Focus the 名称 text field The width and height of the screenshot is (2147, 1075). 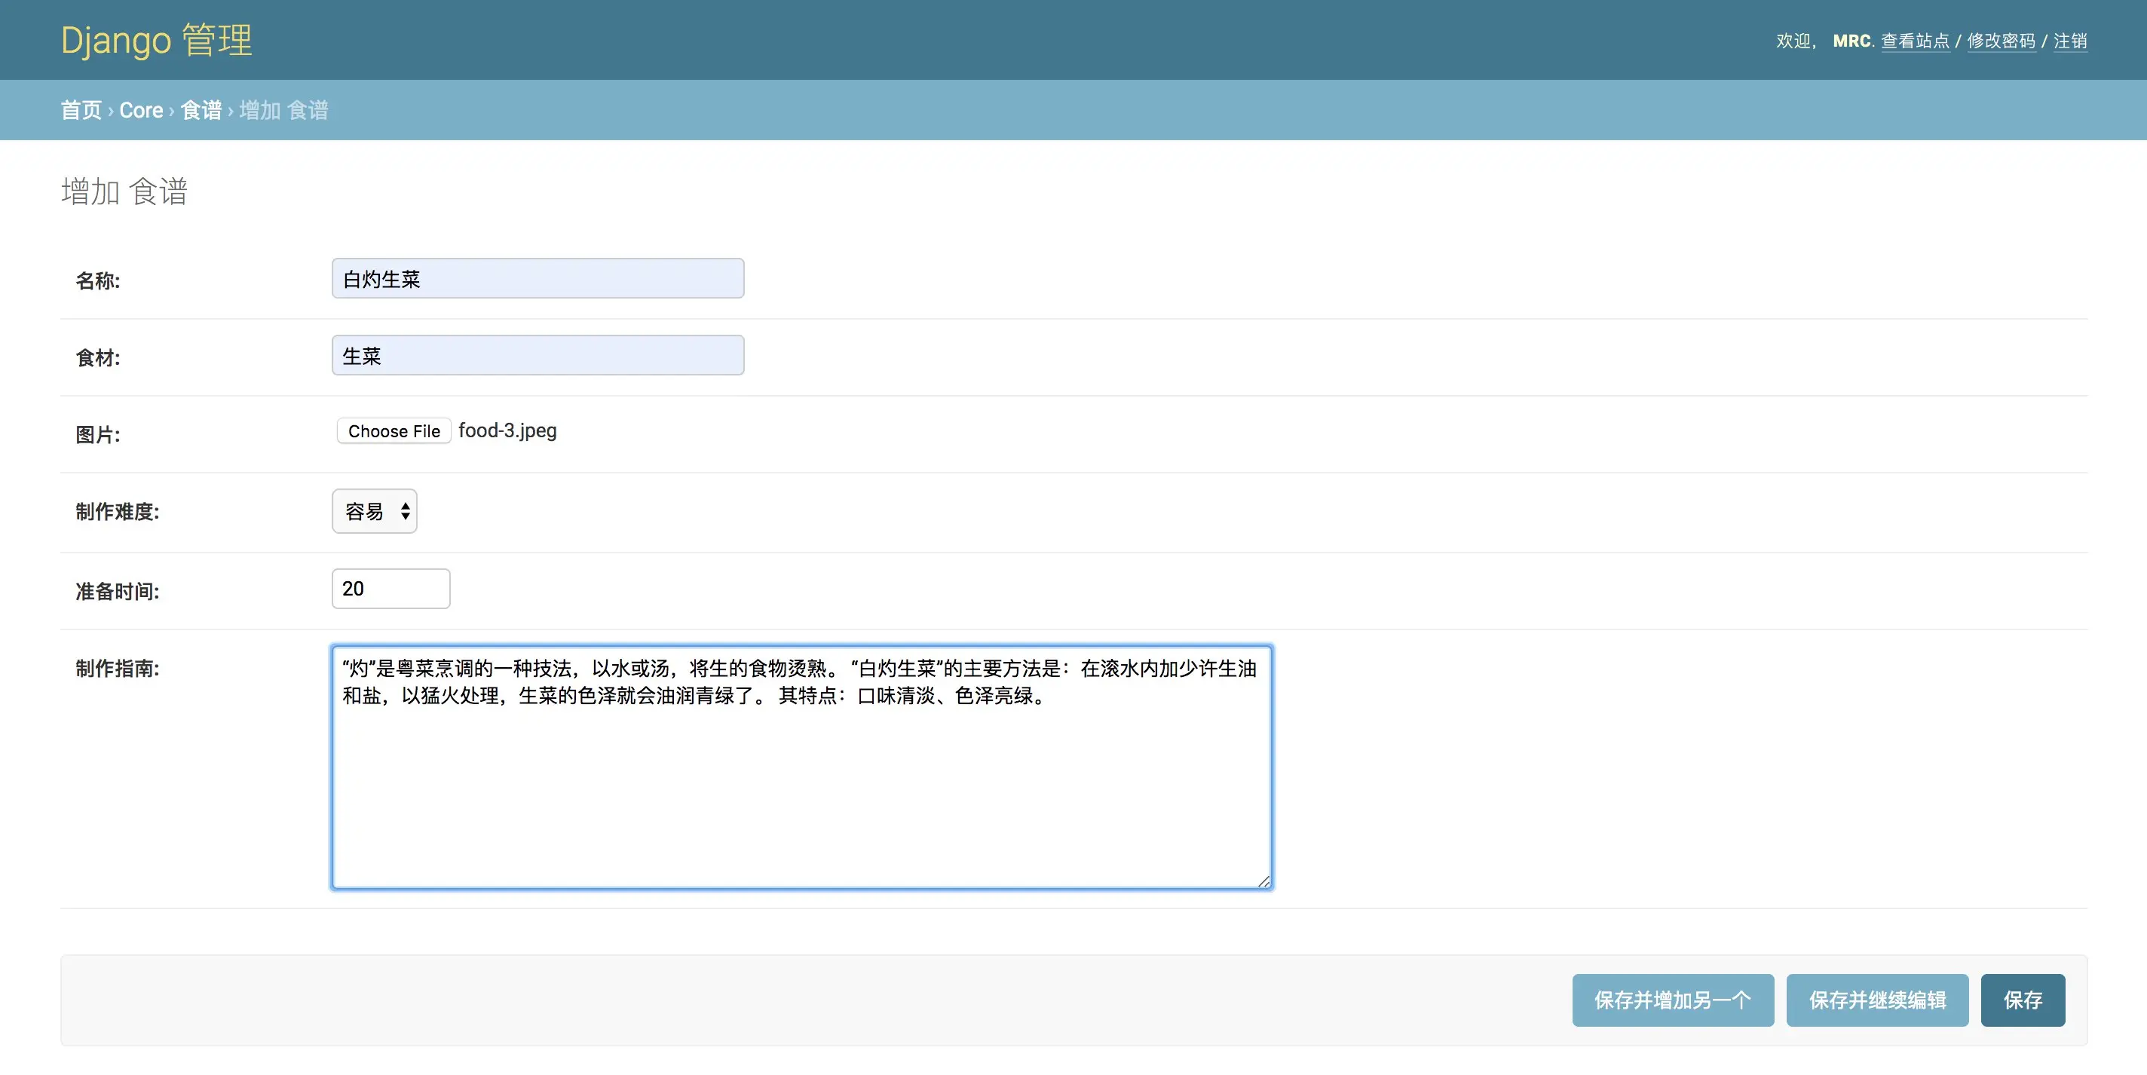pyautogui.click(x=538, y=278)
